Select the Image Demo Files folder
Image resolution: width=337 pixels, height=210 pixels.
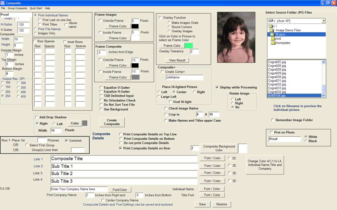[x=288, y=30]
